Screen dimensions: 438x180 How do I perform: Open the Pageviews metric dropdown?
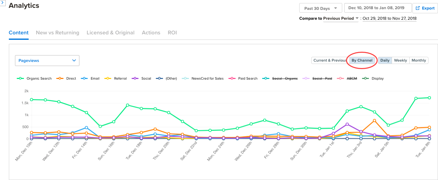tap(47, 61)
